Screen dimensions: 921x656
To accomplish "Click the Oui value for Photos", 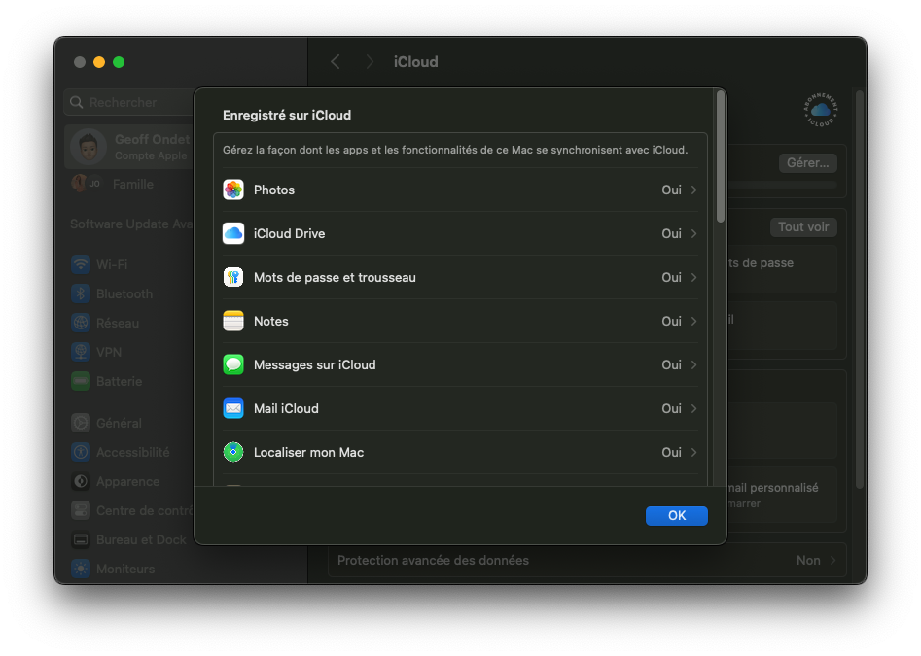I will [x=671, y=190].
